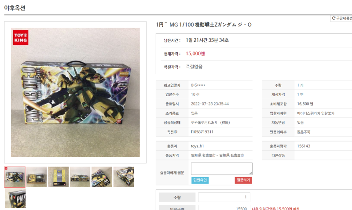This screenshot has height=210, width=352.
Task: Click the TOY'S KING logo badge
Action: pyautogui.click(x=21, y=38)
